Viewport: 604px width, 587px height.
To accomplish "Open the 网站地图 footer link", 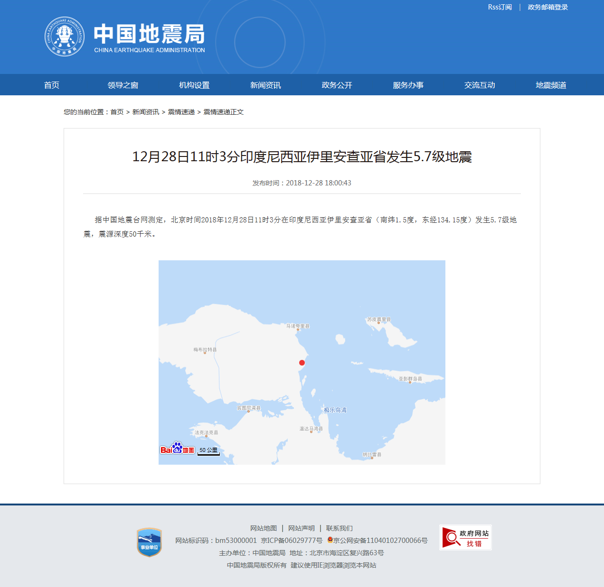I will click(x=264, y=528).
